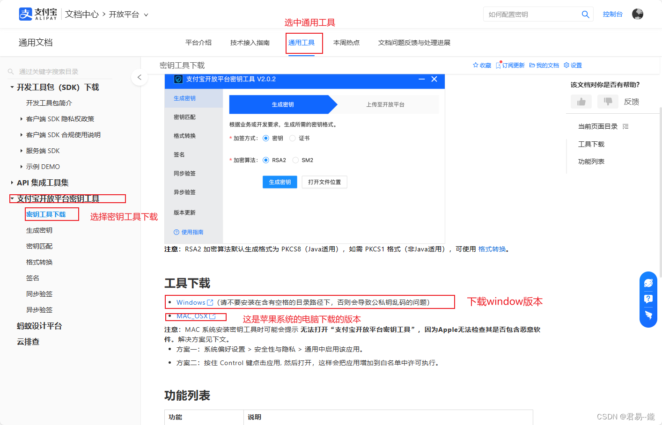Expand 服务端 SDK item
The height and width of the screenshot is (425, 662).
22,151
